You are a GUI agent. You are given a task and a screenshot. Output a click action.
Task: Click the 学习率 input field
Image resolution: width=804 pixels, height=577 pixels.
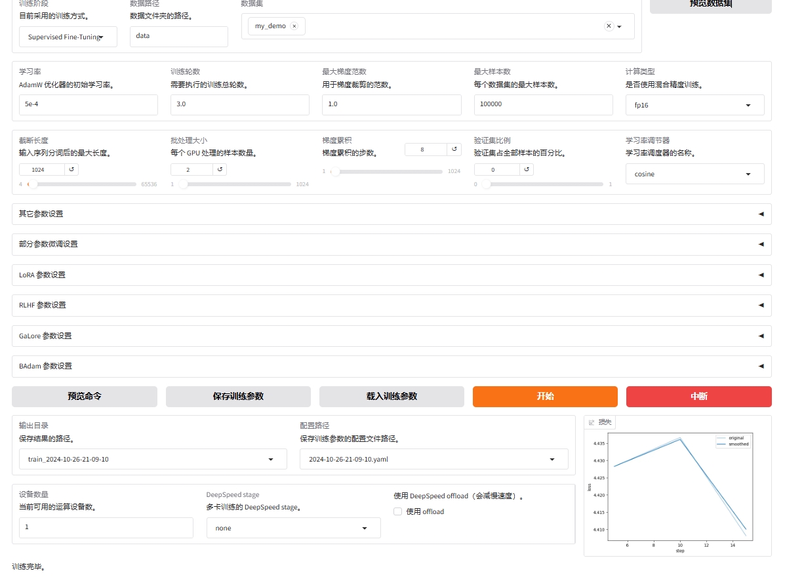pos(88,105)
